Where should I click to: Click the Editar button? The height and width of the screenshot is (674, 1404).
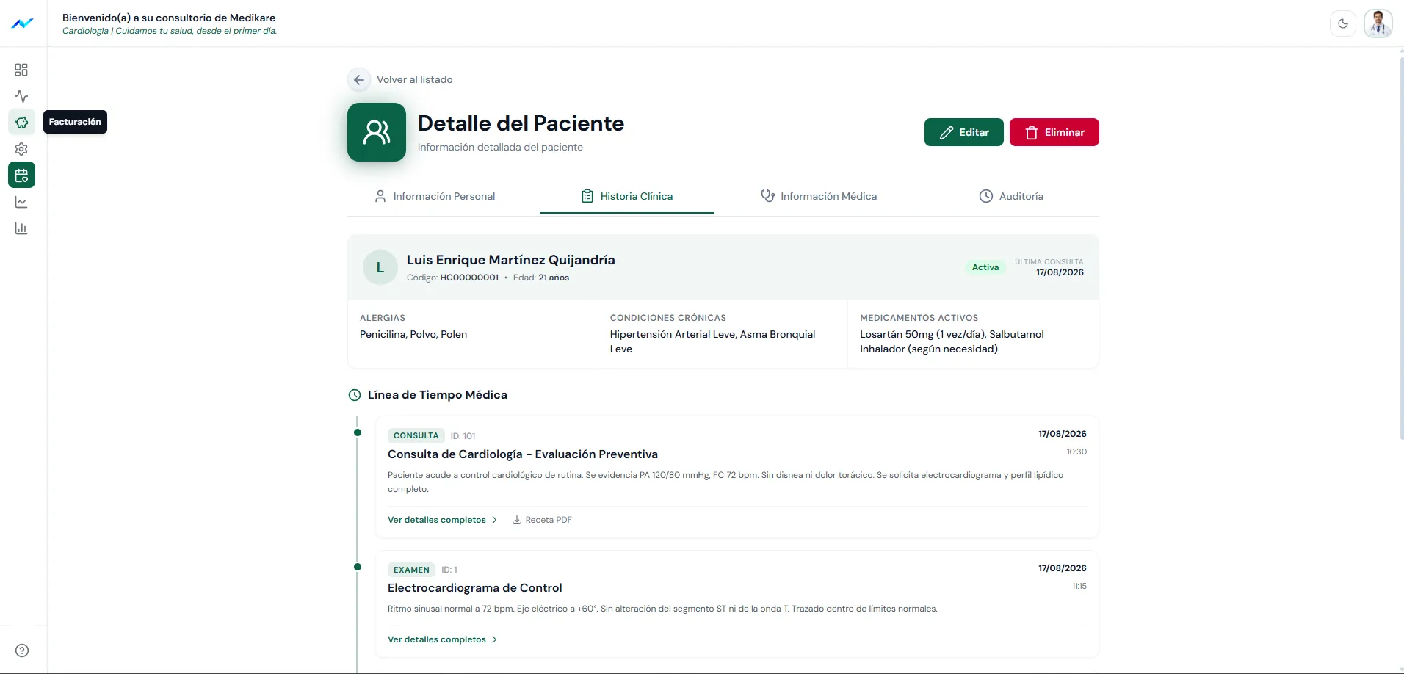tap(964, 132)
